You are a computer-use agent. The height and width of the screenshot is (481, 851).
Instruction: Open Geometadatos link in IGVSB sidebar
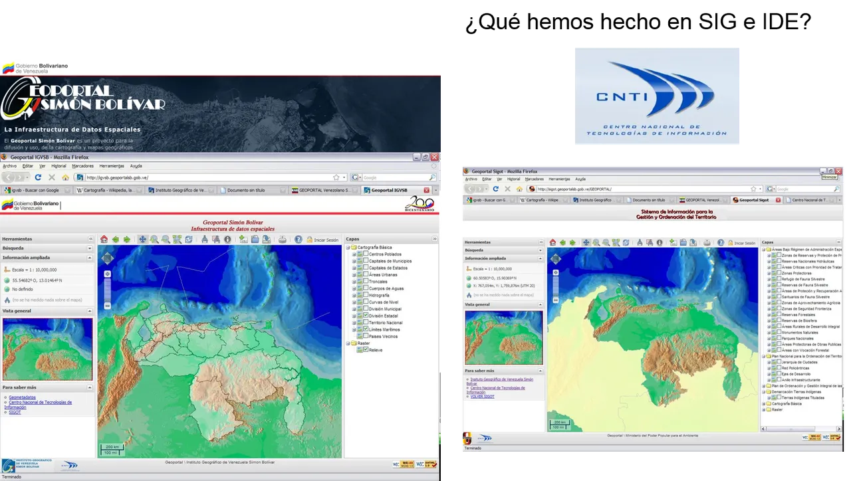(23, 397)
